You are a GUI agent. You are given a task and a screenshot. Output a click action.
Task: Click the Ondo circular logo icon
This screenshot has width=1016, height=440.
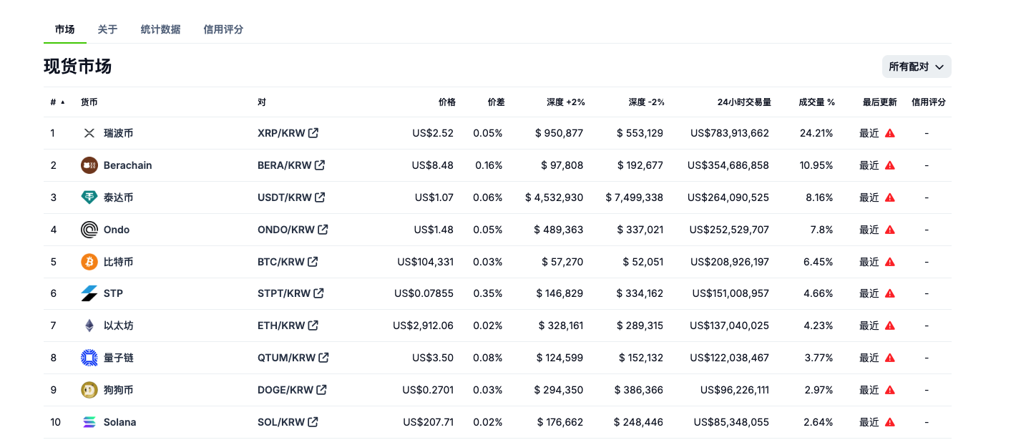(89, 230)
